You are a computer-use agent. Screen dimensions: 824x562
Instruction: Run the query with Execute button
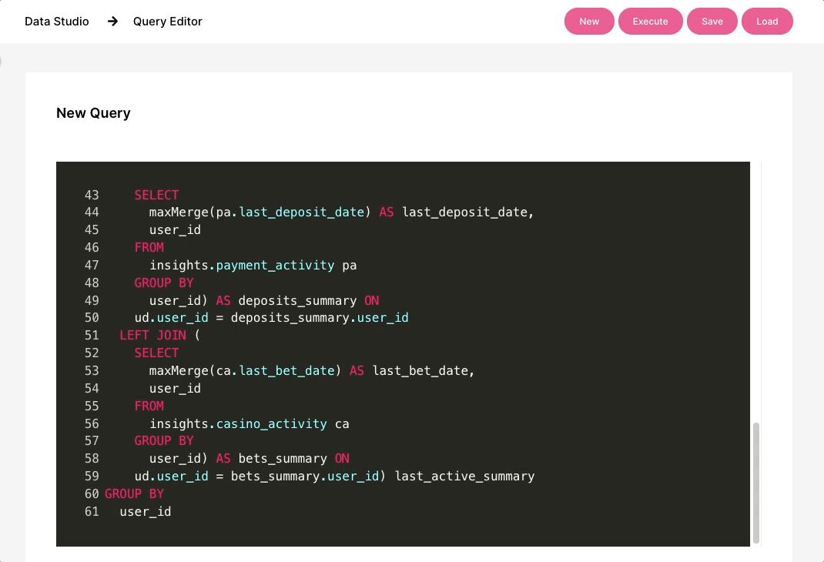tap(650, 22)
